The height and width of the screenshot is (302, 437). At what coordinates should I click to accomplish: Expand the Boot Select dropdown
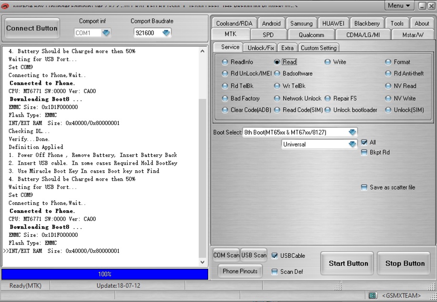[352, 132]
